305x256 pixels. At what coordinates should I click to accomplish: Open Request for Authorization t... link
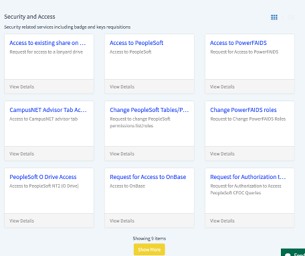[248, 177]
